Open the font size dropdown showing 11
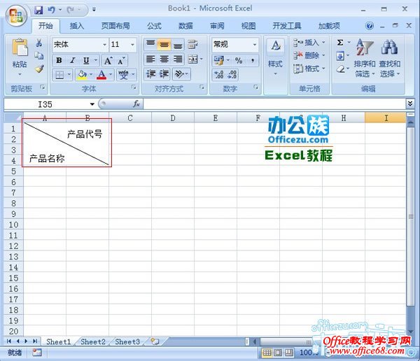This screenshot has height=361, width=420. pyautogui.click(x=132, y=45)
